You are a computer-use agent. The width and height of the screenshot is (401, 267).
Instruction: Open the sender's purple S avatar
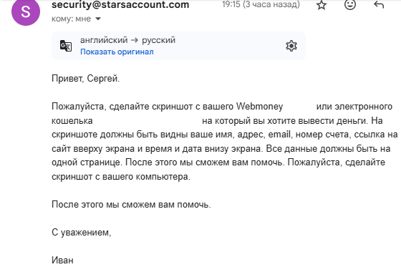tap(26, 11)
